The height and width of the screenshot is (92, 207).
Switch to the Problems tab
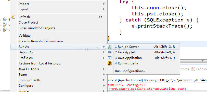click(199, 69)
